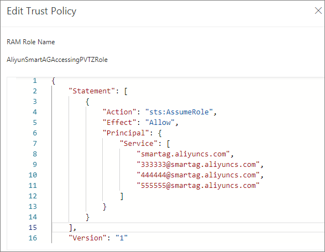Click line number 9 in the gutter

coord(35,165)
